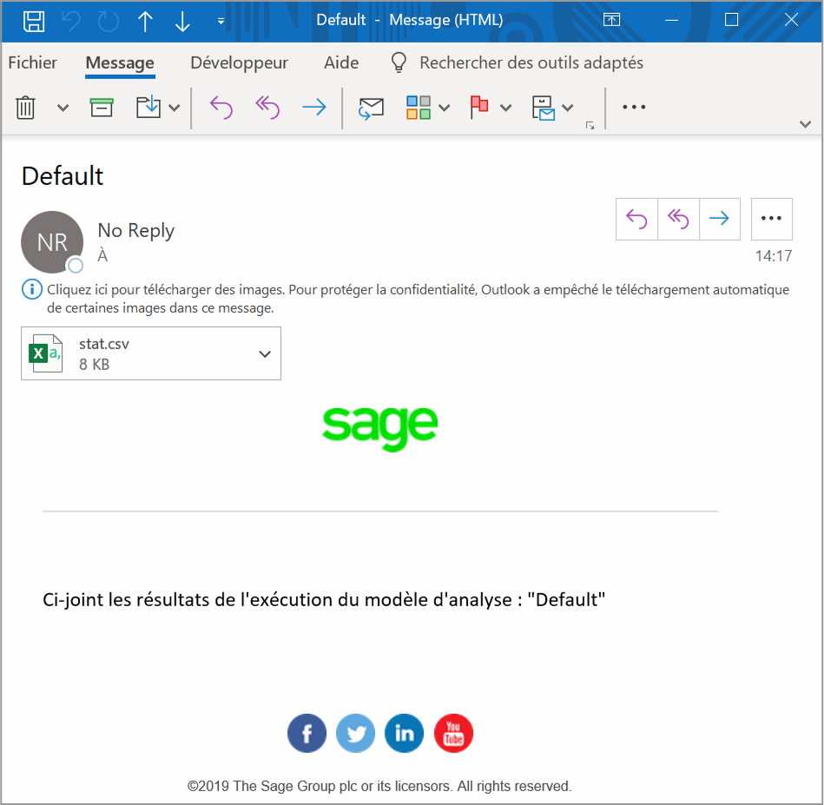The width and height of the screenshot is (824, 805).
Task: Switch to the Développeur tab
Action: point(239,63)
